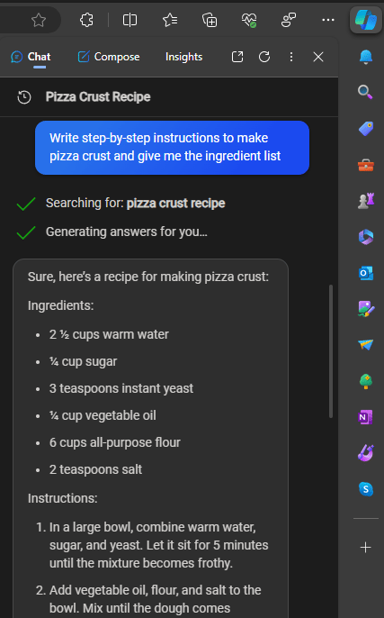The height and width of the screenshot is (618, 384).
Task: Open the Image Creator sidebar icon
Action: pos(366,309)
